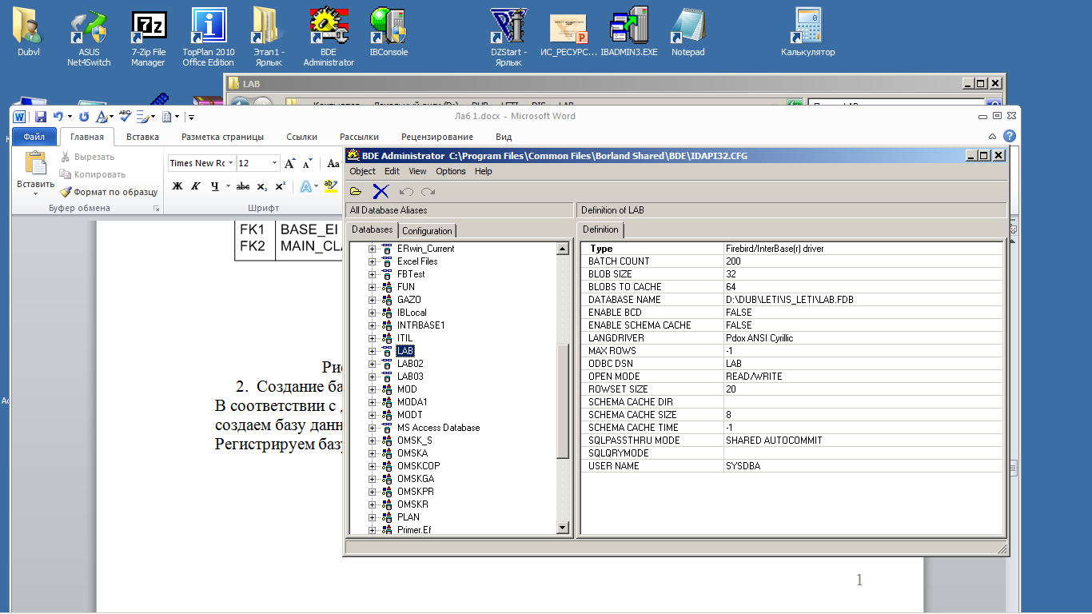The width and height of the screenshot is (1092, 614).
Task: Click the Paste clipboard icon in Word
Action: pos(36,163)
